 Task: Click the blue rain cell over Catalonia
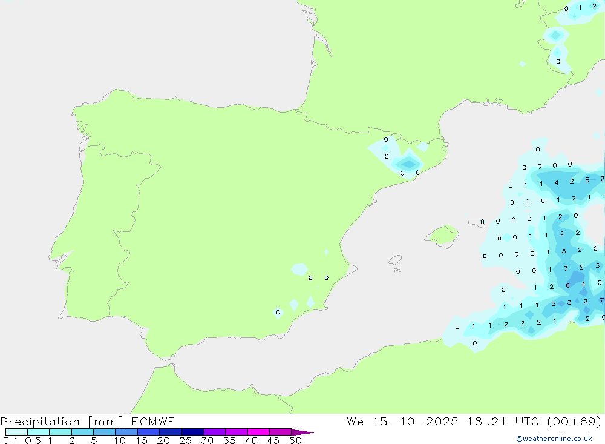pyautogui.click(x=408, y=164)
